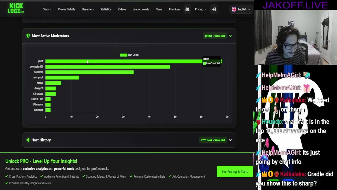Click the jakoff ban count bar
337x190 pixels.
click(x=133, y=61)
